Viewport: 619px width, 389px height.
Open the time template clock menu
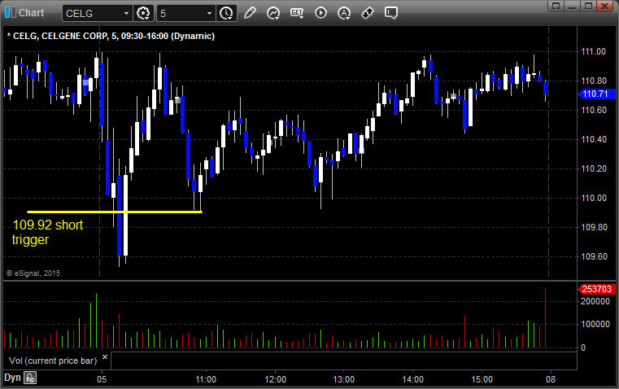tap(227, 13)
